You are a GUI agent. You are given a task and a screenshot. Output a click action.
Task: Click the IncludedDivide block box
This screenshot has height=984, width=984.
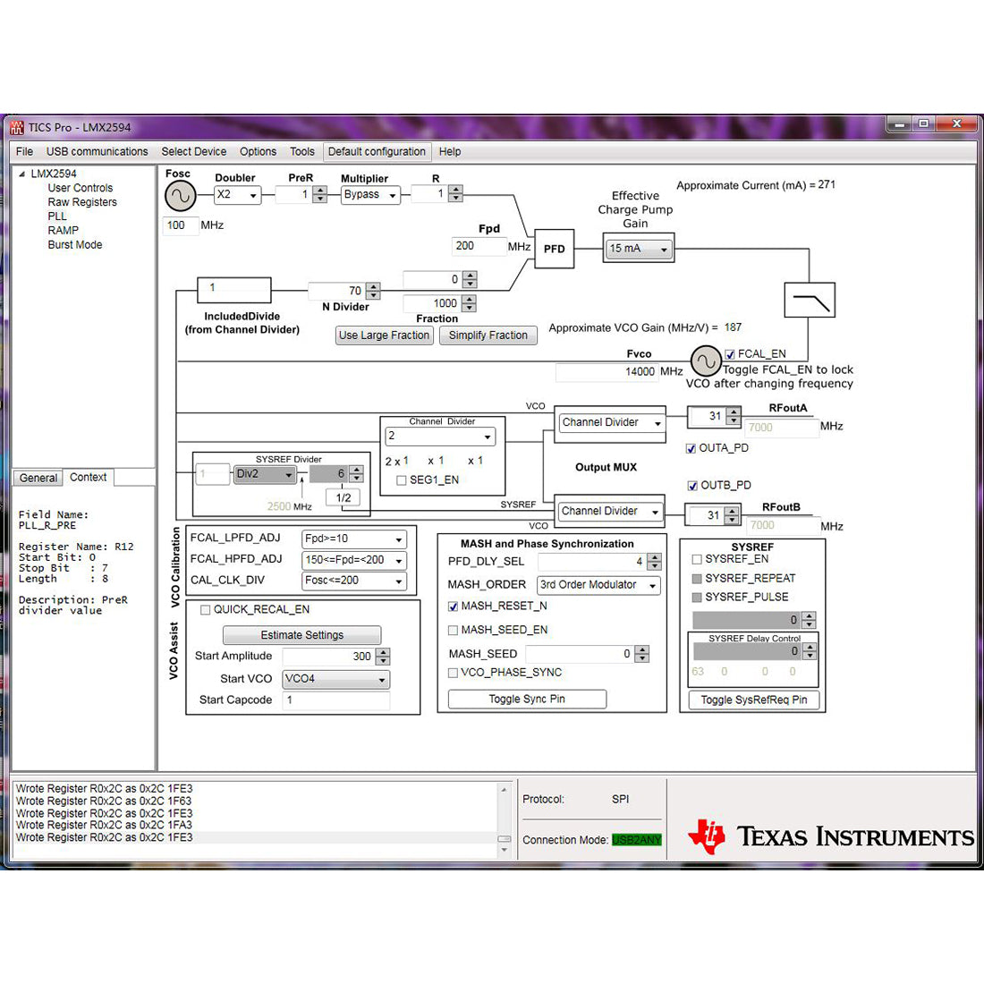233,289
